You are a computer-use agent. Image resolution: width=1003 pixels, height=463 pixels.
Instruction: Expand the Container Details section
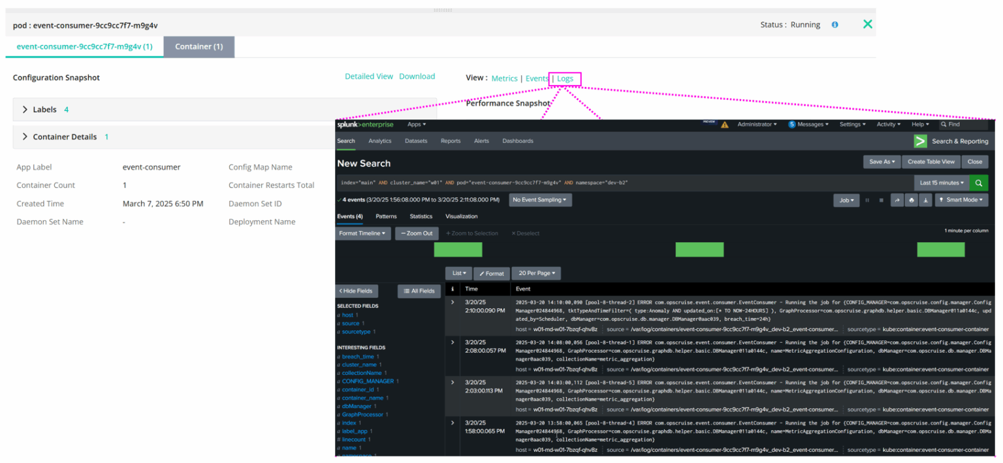[25, 136]
